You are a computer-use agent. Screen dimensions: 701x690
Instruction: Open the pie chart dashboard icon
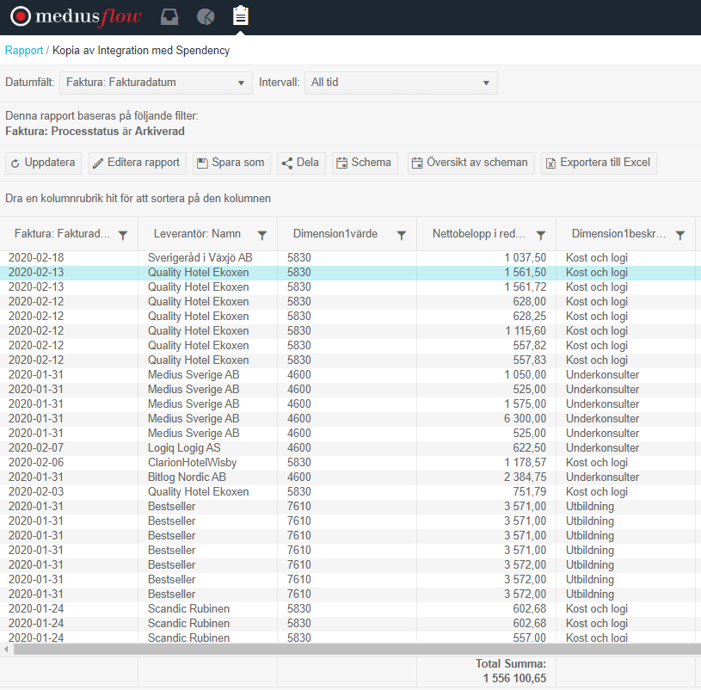tap(206, 17)
